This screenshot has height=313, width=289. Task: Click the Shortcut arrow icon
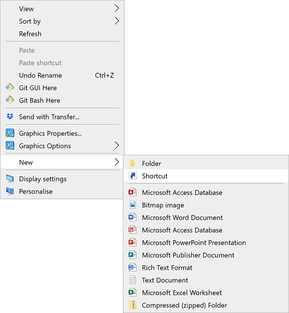tap(133, 176)
